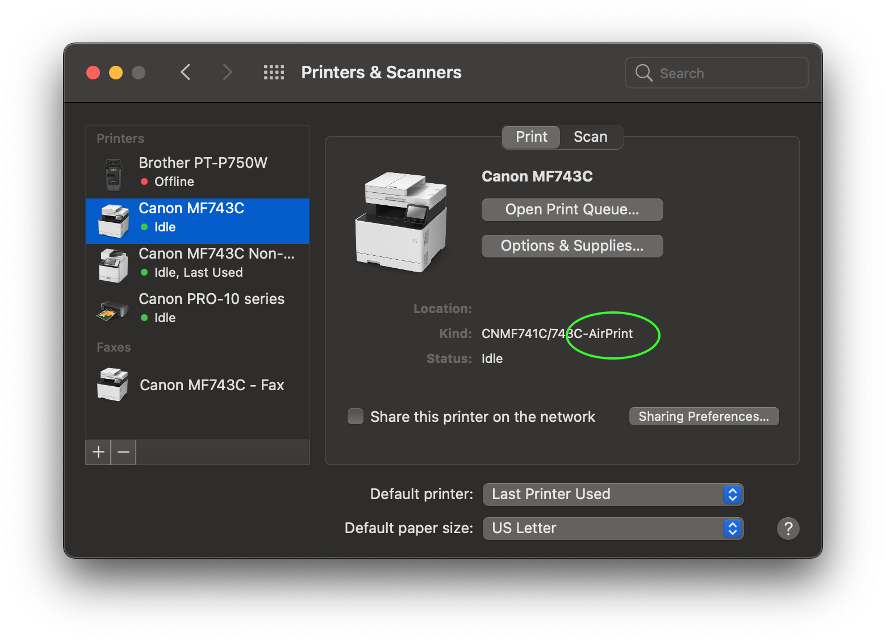Enable Share this printer on the network
The width and height of the screenshot is (886, 642).
coord(356,416)
